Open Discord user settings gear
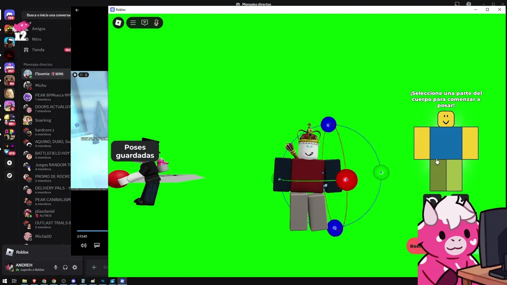The width and height of the screenshot is (507, 285). pos(74,268)
